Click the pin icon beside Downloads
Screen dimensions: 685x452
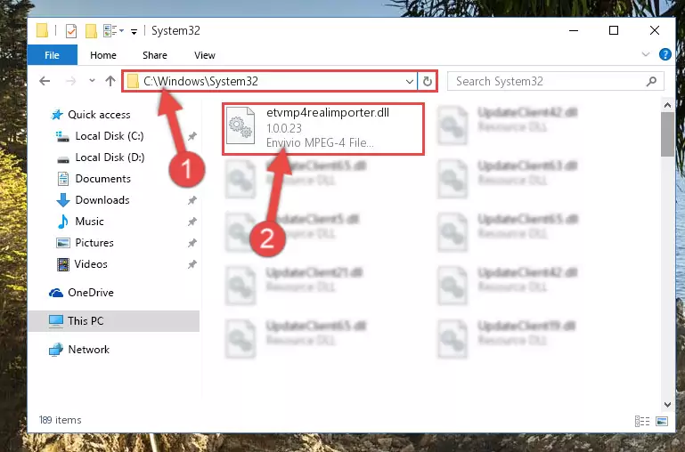click(192, 201)
